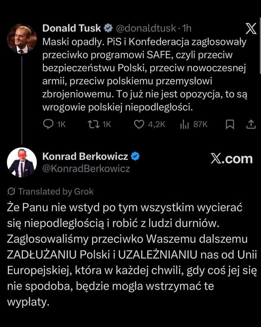The image size is (261, 327).
Task: Click Donald Tusk's verified badge
Action: tap(108, 28)
